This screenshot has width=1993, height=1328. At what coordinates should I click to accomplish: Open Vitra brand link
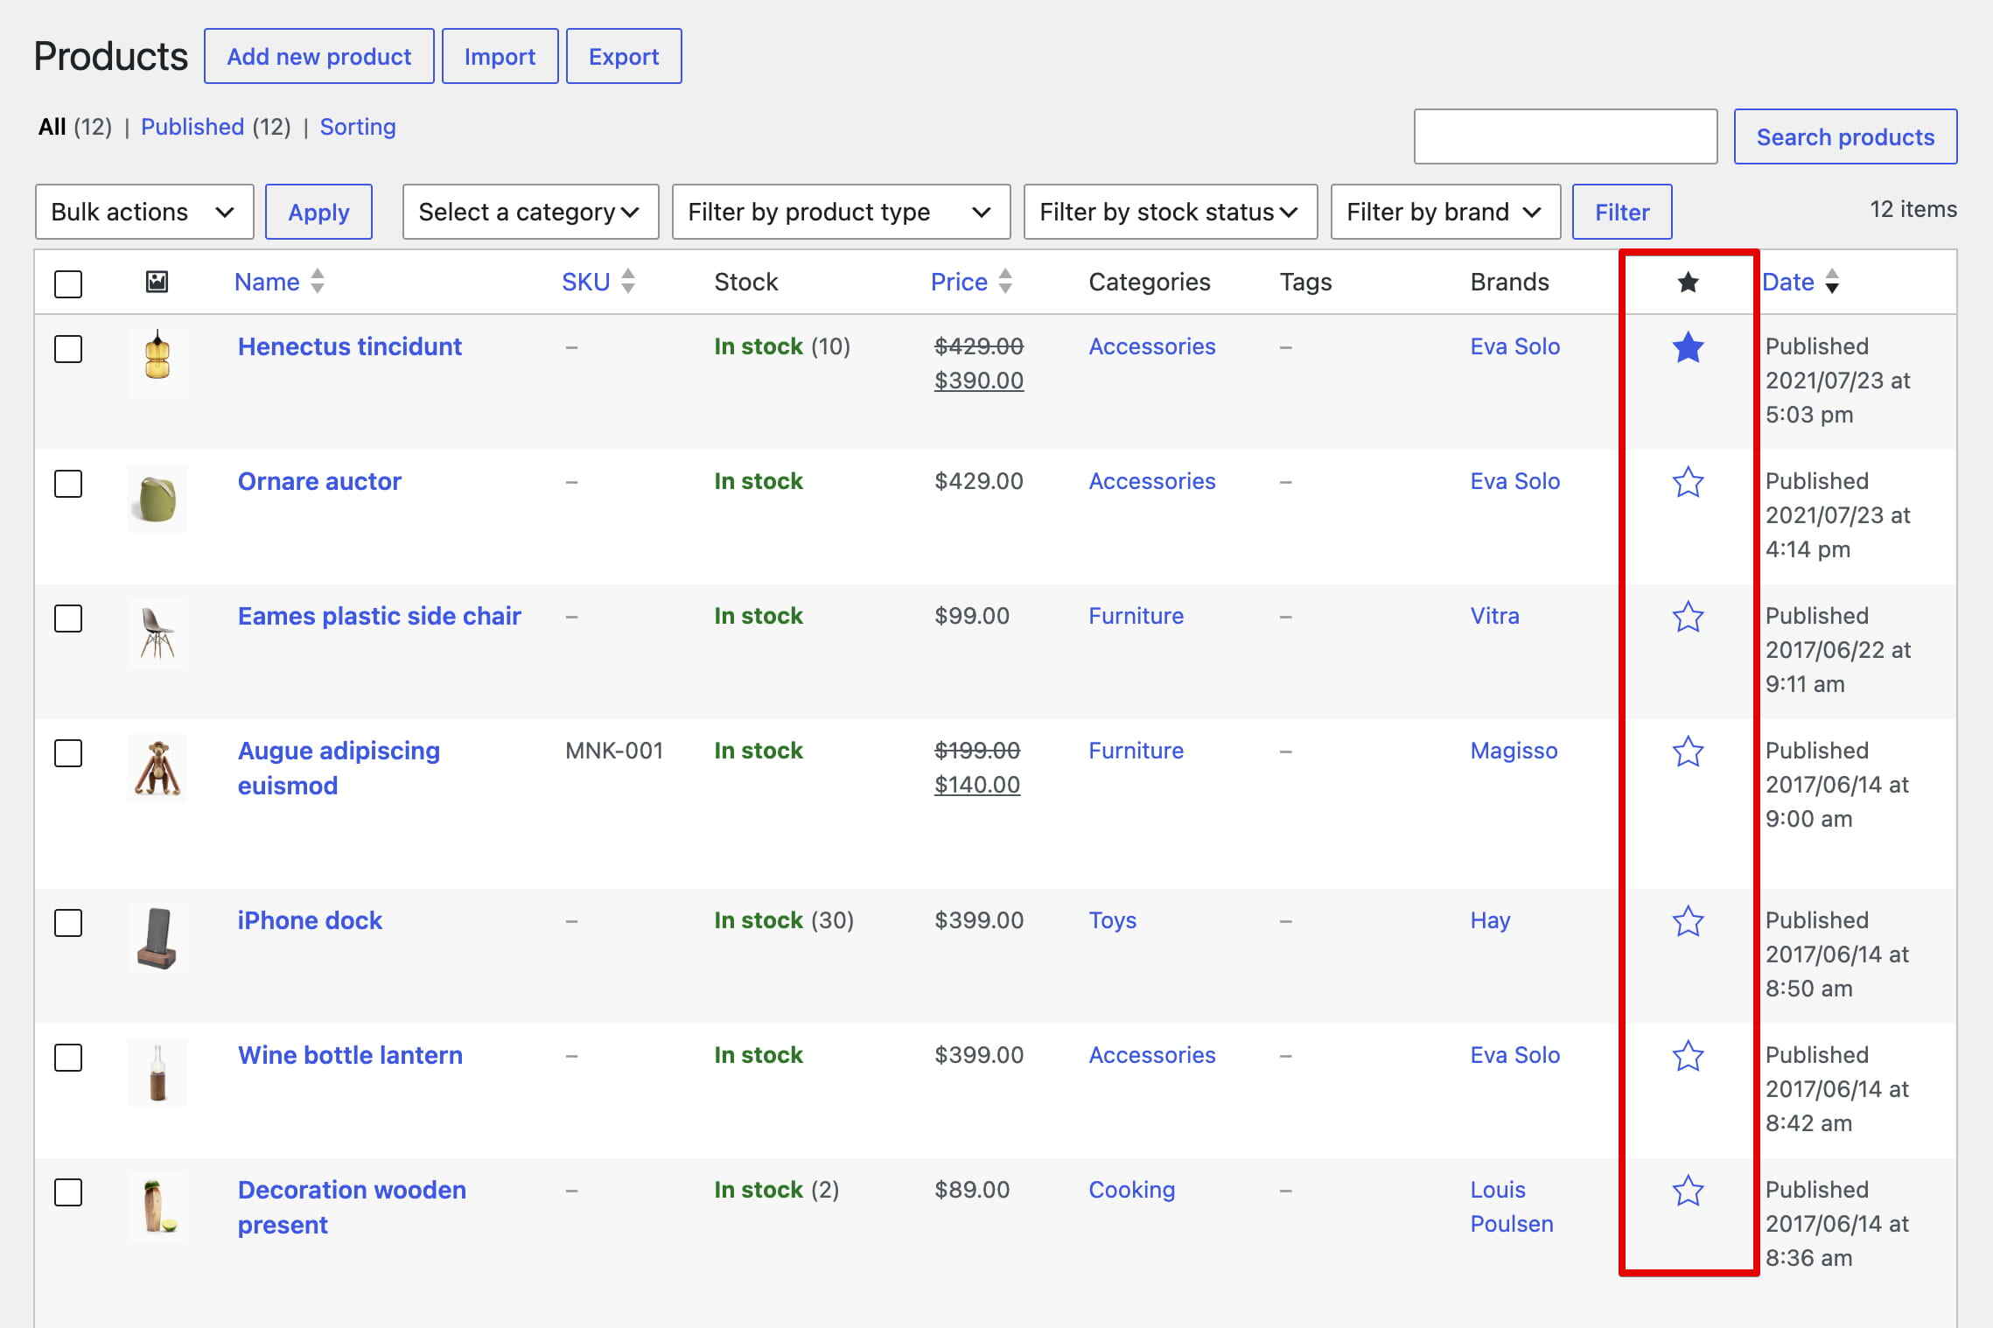[x=1494, y=616]
